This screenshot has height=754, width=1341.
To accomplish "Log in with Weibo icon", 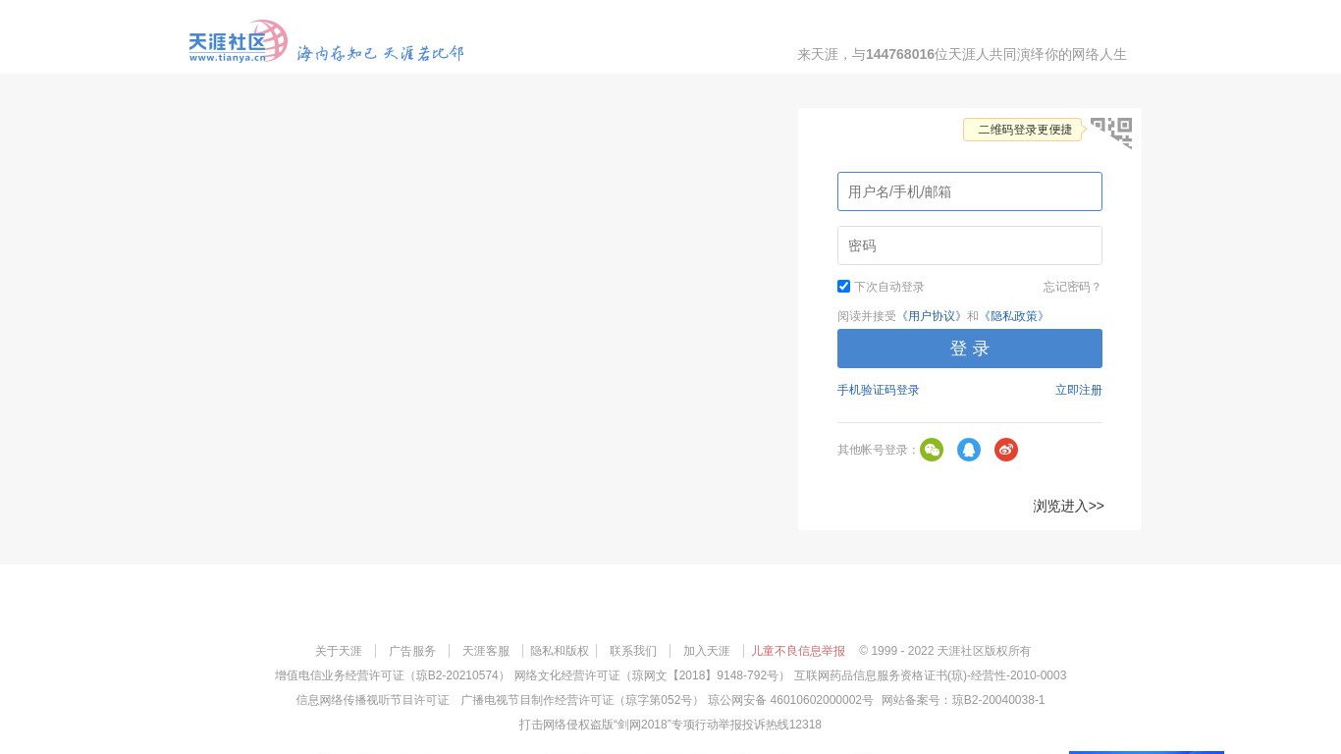I will 1006,450.
